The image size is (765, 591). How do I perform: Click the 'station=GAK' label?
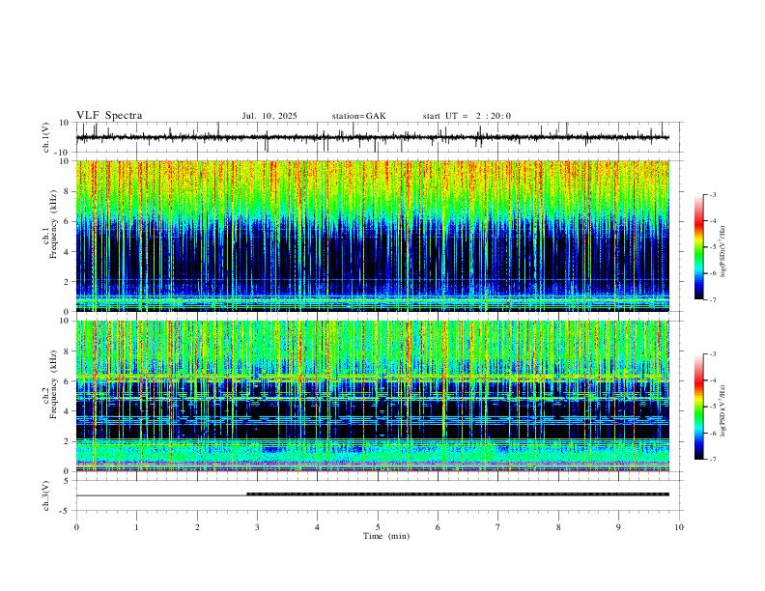358,116
